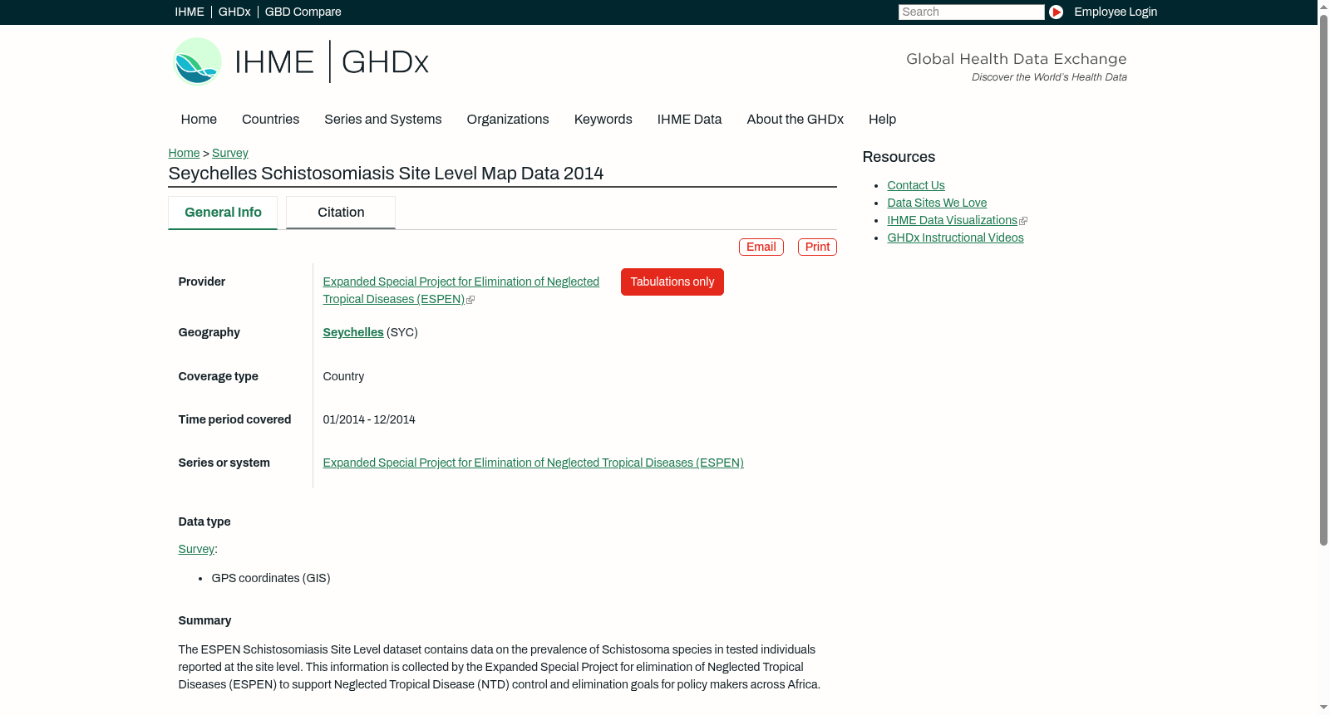The height and width of the screenshot is (715, 1330).
Task: Click the Email button
Action: click(761, 247)
